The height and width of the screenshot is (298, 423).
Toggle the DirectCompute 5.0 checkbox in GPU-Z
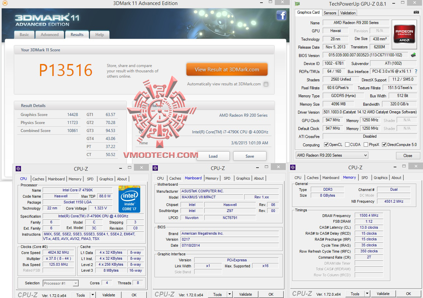[384, 145]
